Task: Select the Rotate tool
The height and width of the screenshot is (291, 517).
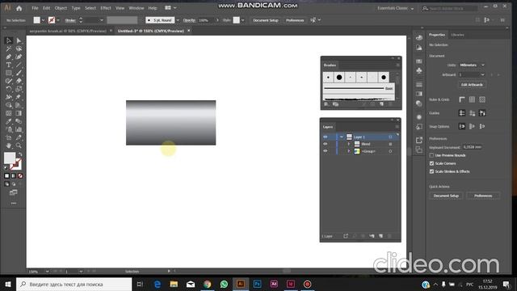Action: click(x=9, y=89)
